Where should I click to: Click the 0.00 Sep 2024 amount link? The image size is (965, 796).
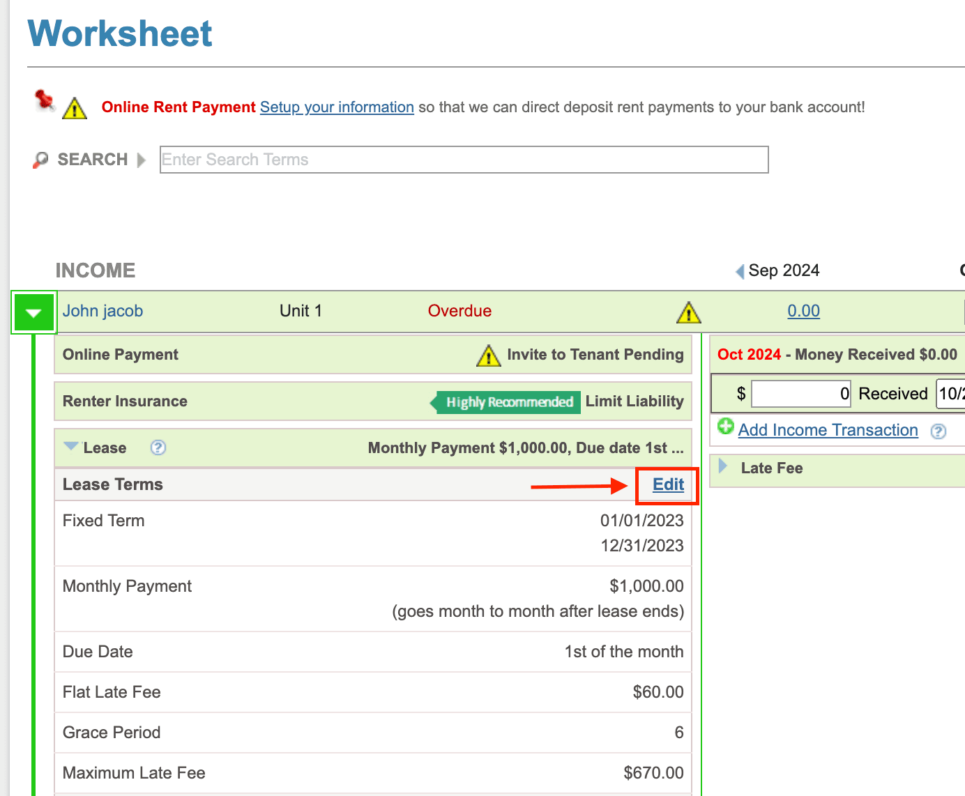(x=803, y=311)
